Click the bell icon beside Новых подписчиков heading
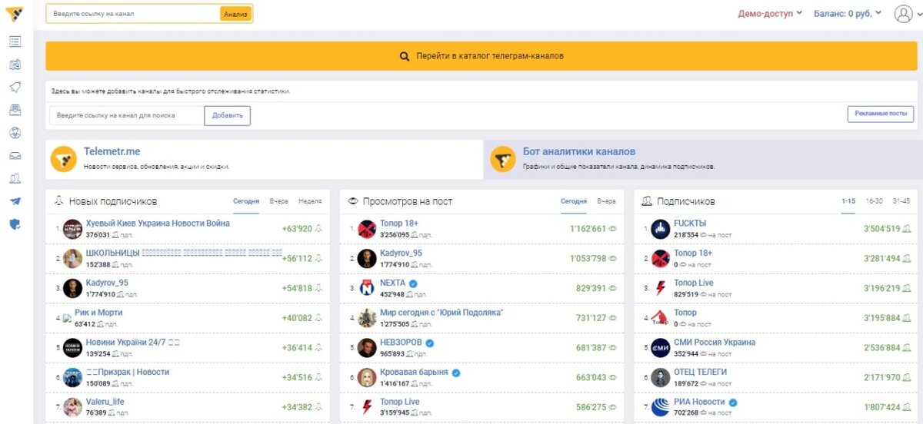Screen dimensions: 923x424 [x=58, y=201]
